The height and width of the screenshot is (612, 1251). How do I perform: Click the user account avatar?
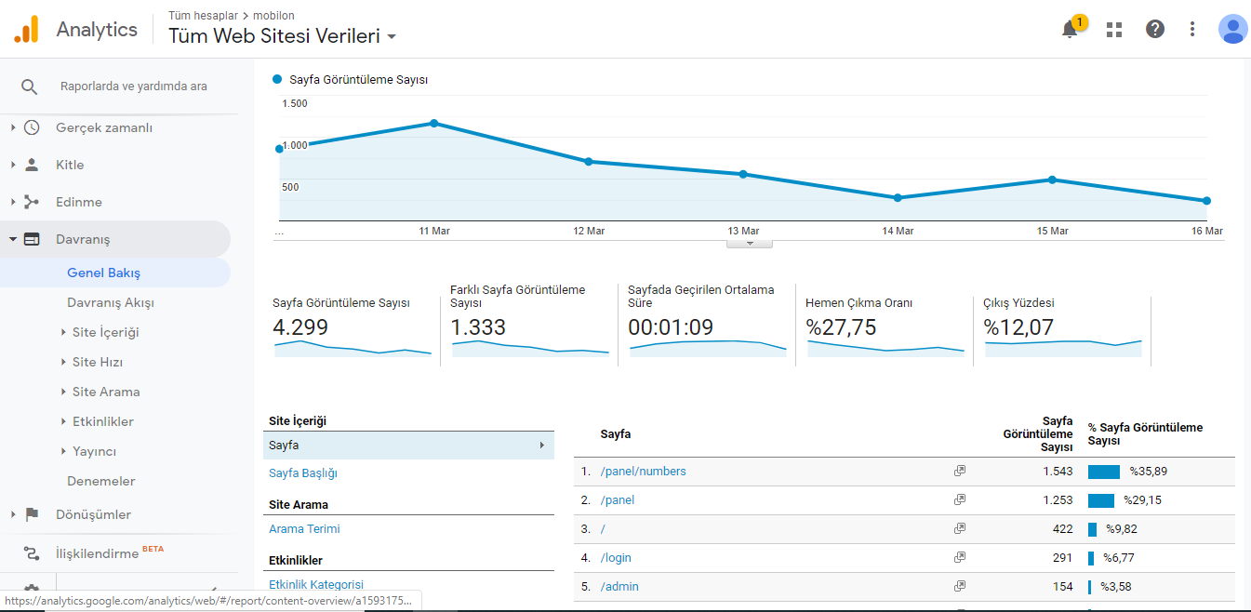point(1232,30)
